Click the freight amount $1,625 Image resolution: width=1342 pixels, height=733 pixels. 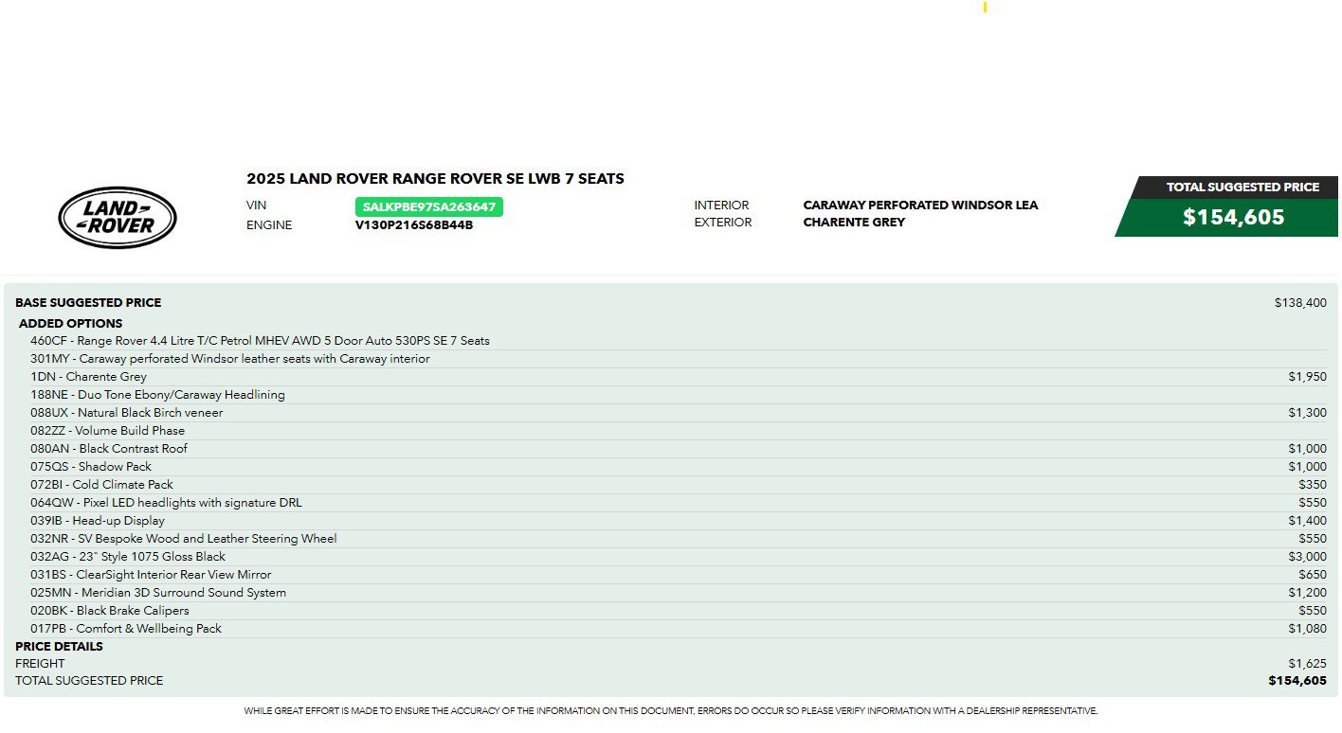(x=1307, y=664)
